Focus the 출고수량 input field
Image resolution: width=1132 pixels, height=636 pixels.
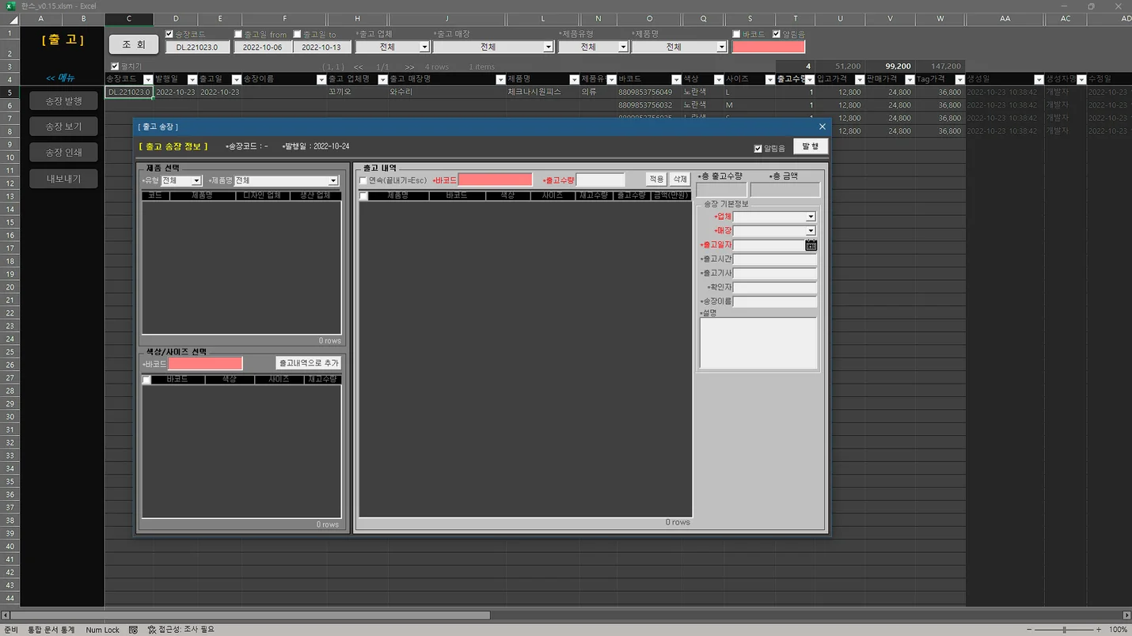pos(601,180)
